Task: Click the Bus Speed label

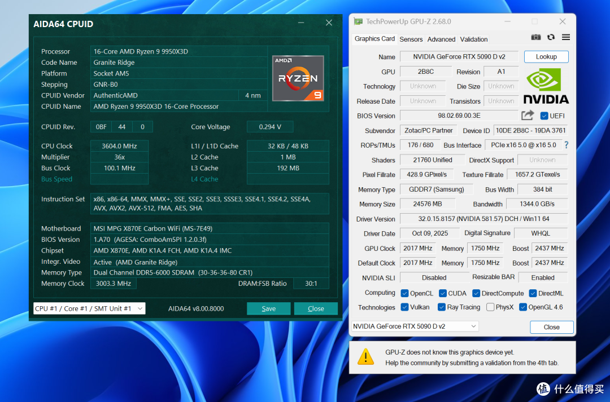Action: pyautogui.click(x=57, y=179)
